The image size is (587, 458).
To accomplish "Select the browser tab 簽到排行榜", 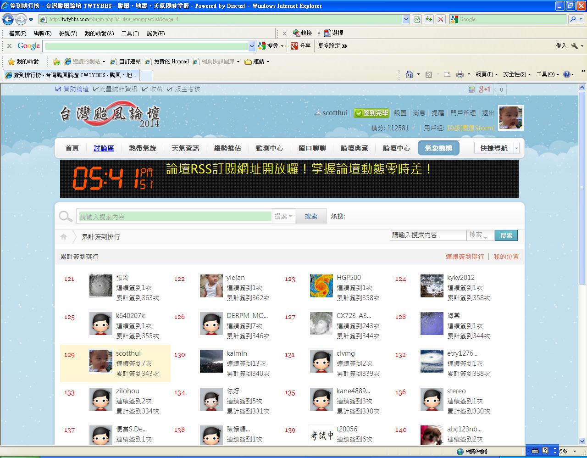I will 71,75.
